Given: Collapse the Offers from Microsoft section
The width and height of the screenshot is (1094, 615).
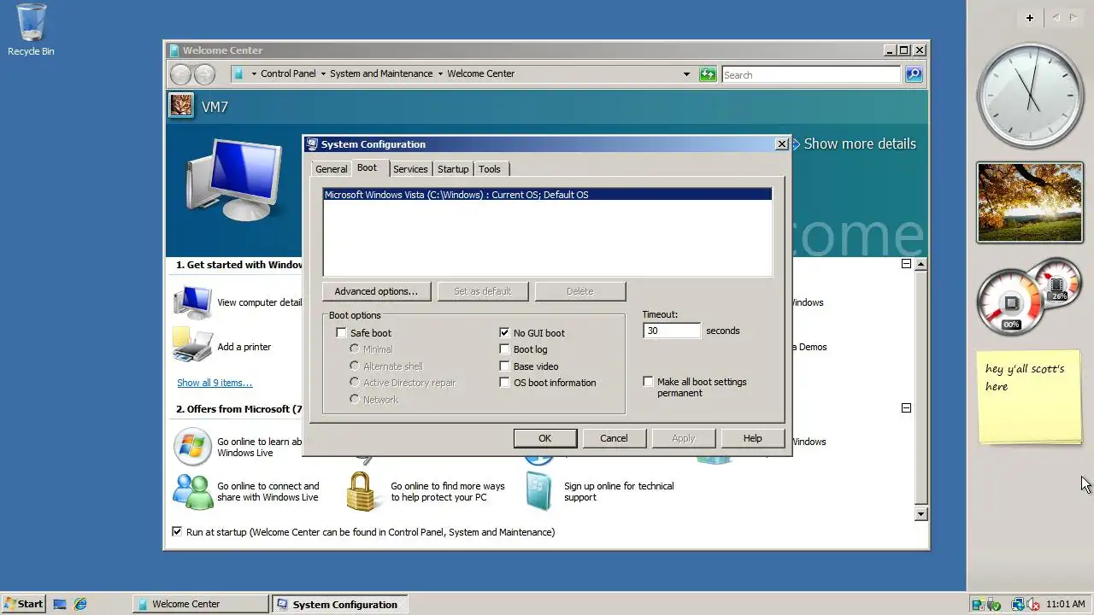Looking at the screenshot, I should click(x=906, y=408).
